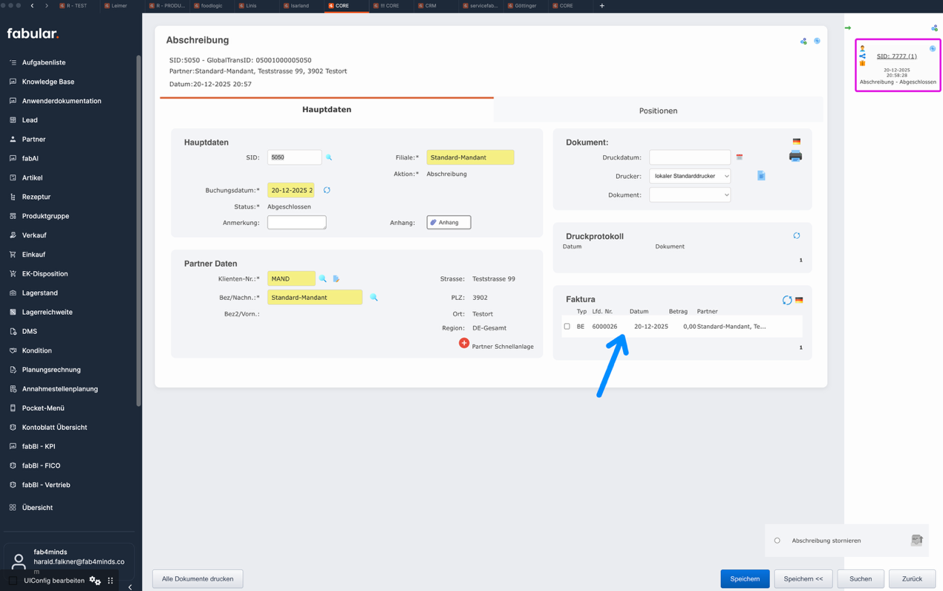Screen dimensions: 943x591
Task: Click the magnifier next to Bez/Nachn. field
Action: coord(373,297)
